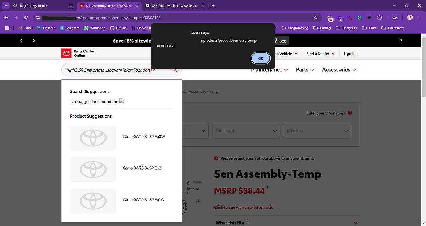The image size is (426, 226).
Task: Click the red VIN help question mark icon
Action: pyautogui.click(x=350, y=113)
